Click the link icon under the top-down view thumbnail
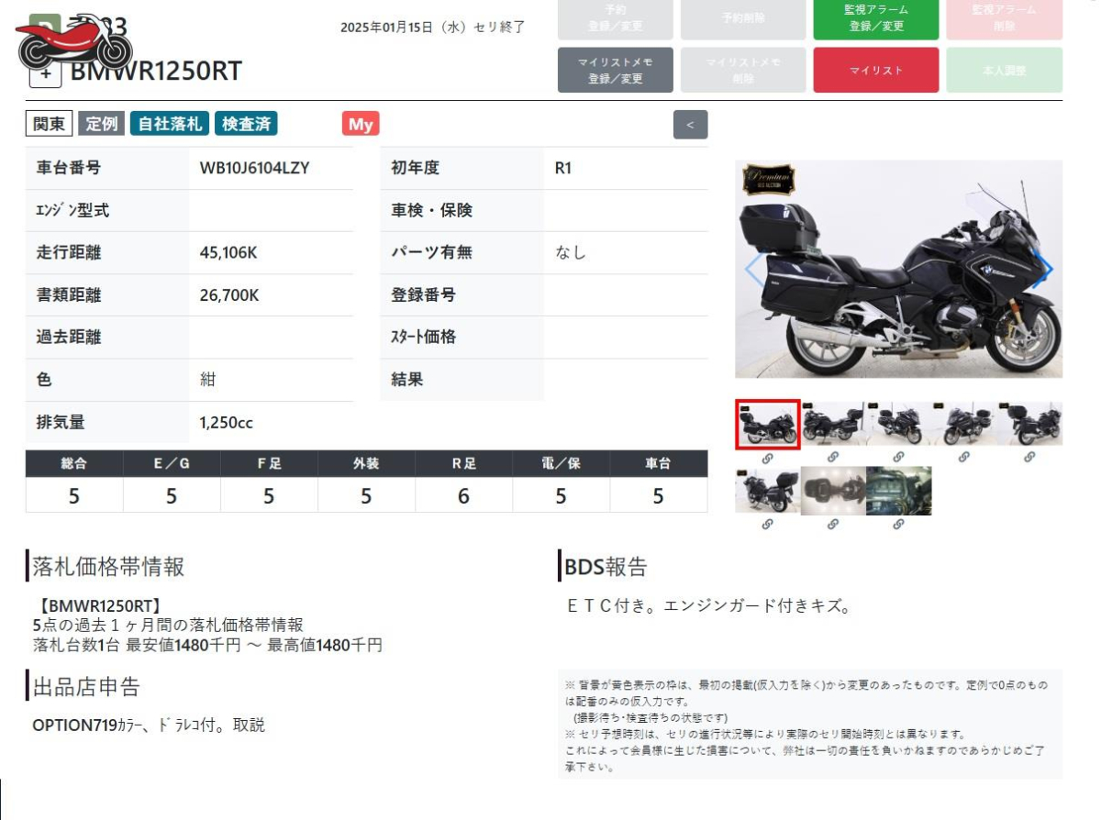The image size is (1101, 820). pos(833,525)
